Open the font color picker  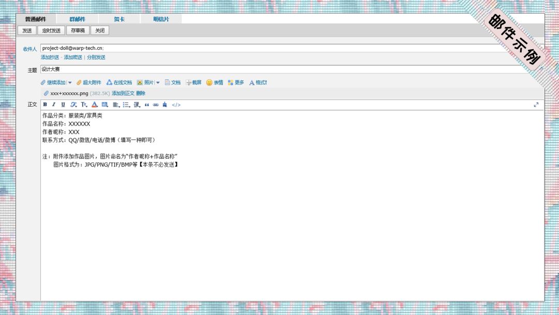94,105
